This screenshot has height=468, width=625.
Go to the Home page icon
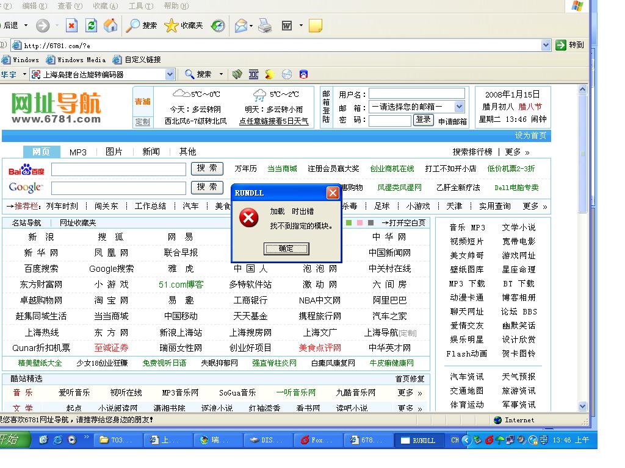[x=110, y=26]
